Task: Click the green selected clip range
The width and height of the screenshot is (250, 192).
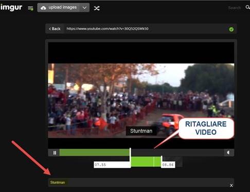Action: point(146,162)
